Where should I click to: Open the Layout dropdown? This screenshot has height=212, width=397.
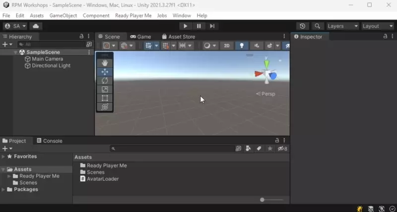[x=377, y=26]
